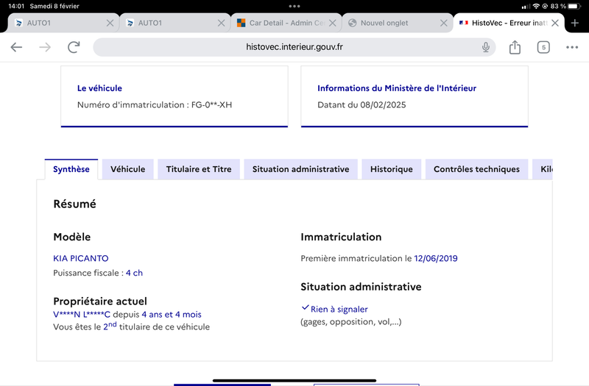Click the Immatriculation heading
This screenshot has width=589, height=386.
[x=341, y=237]
